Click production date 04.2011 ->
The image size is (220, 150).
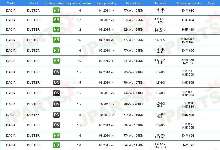[106, 10]
